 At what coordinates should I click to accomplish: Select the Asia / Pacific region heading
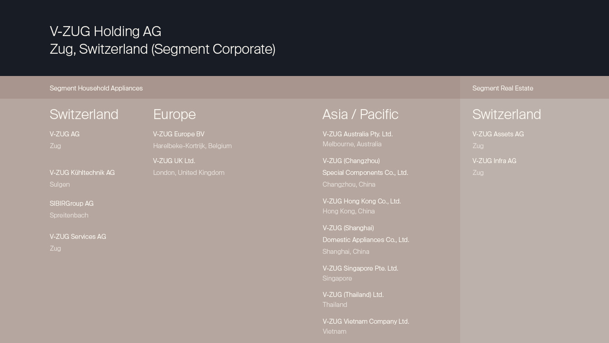click(x=360, y=114)
